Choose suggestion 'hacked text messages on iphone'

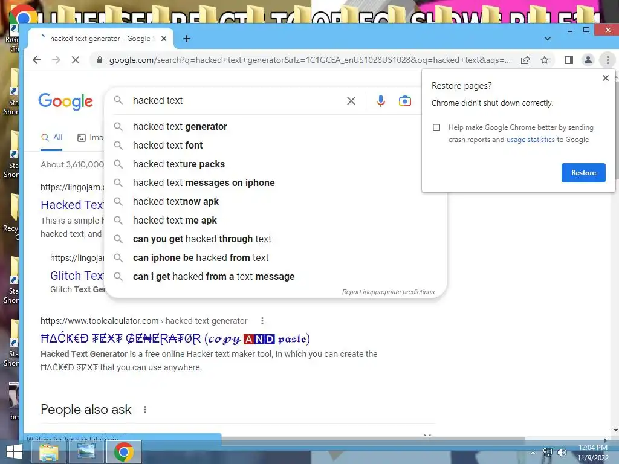[276, 182]
